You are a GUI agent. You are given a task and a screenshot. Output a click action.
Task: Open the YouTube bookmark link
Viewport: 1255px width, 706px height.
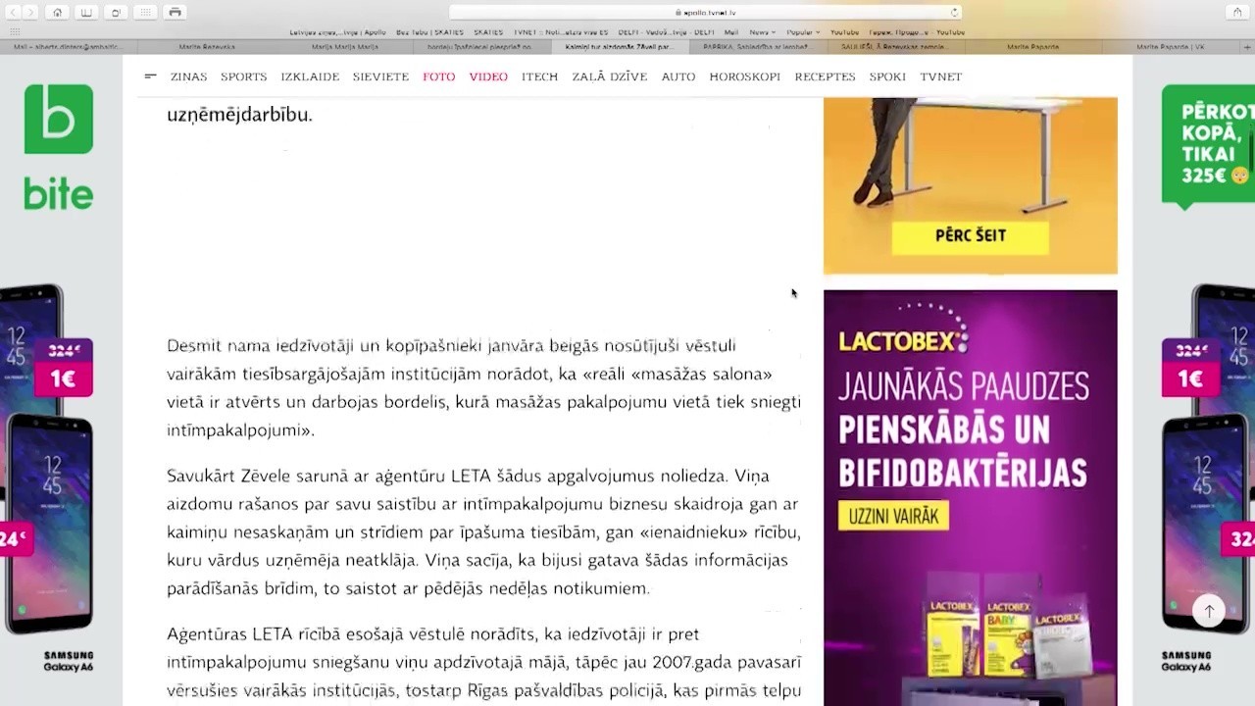click(844, 32)
